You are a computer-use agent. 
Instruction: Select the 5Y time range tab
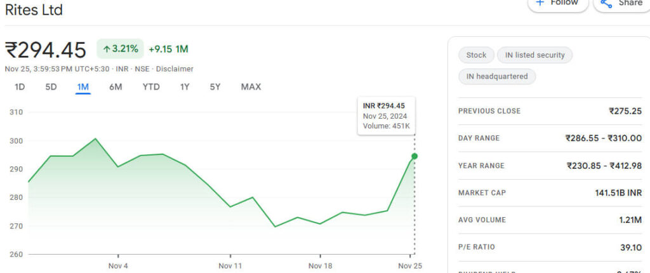point(215,87)
